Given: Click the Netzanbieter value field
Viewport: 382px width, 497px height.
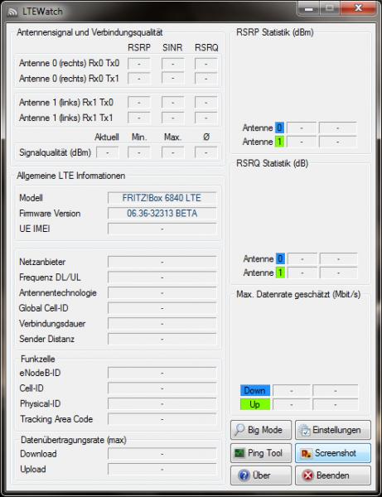Looking at the screenshot, I should [162, 262].
